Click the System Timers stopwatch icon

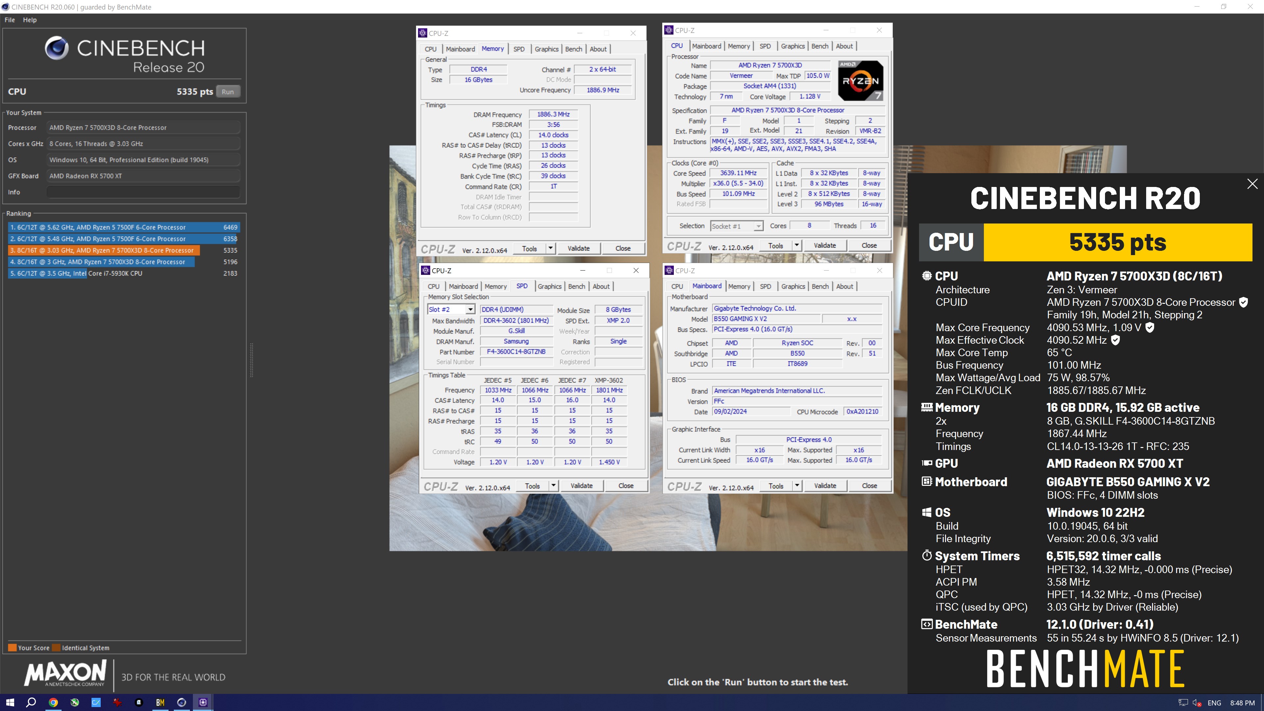927,555
